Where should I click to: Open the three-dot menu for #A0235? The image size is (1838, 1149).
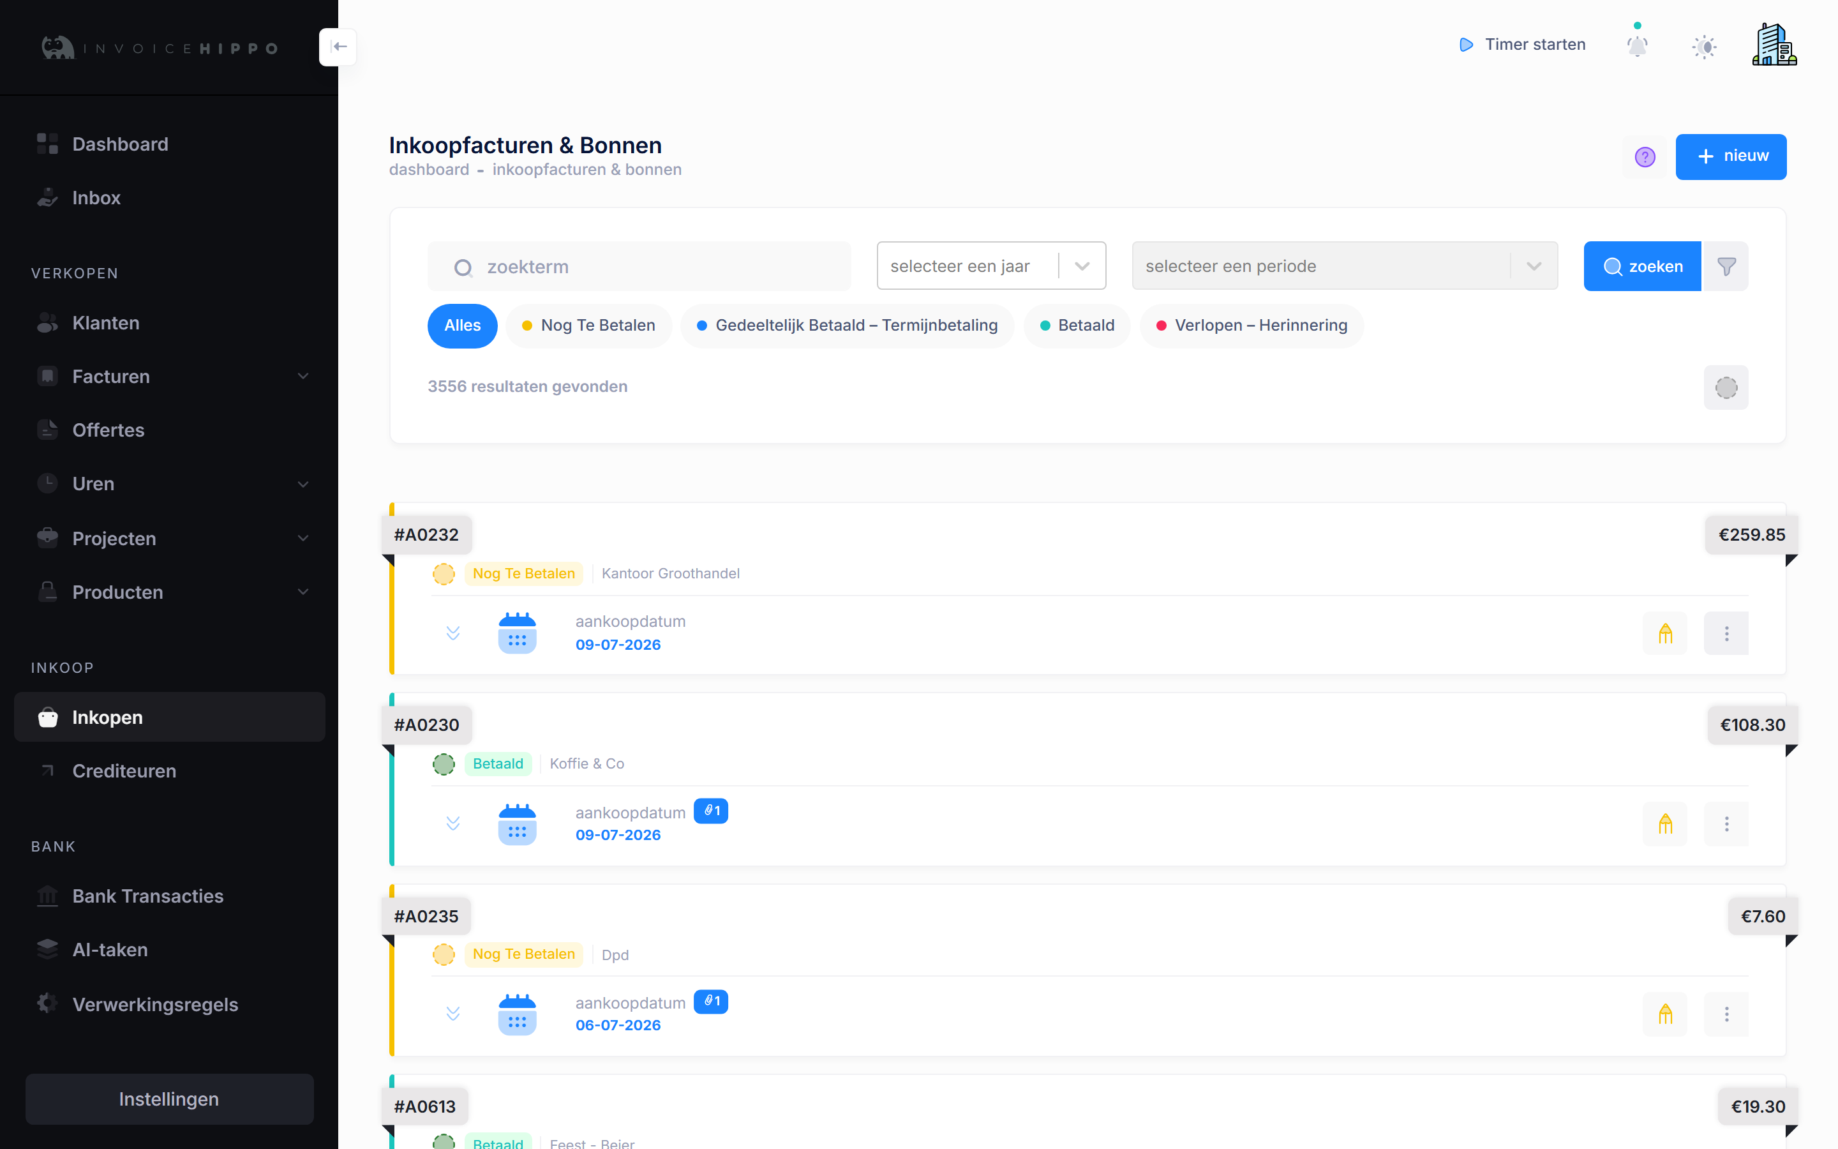(1726, 1014)
